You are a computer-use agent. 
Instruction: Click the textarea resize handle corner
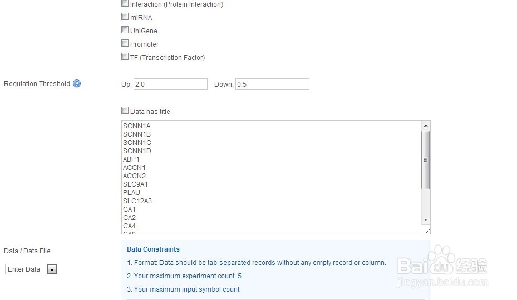pos(426,230)
